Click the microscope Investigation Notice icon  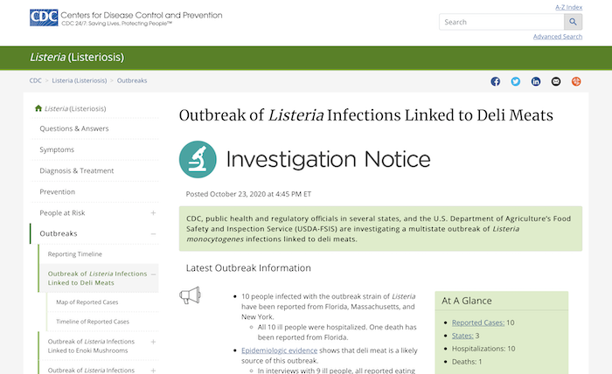pyautogui.click(x=198, y=159)
